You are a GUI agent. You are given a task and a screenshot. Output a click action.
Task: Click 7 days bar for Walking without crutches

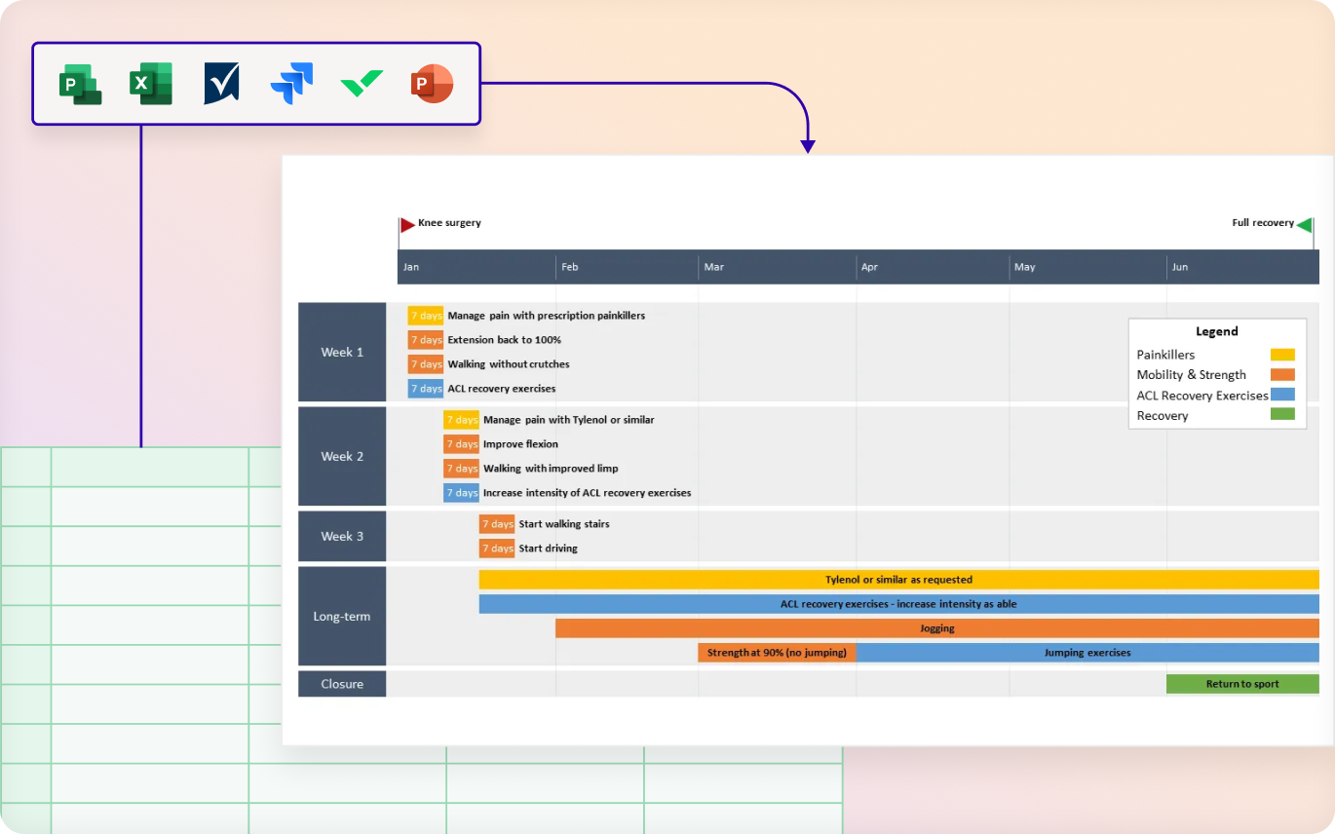pyautogui.click(x=426, y=364)
